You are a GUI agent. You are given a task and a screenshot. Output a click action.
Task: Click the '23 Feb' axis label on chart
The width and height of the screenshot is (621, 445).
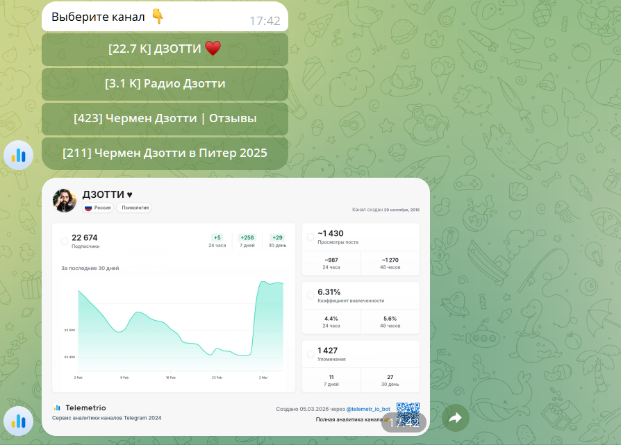click(x=217, y=378)
